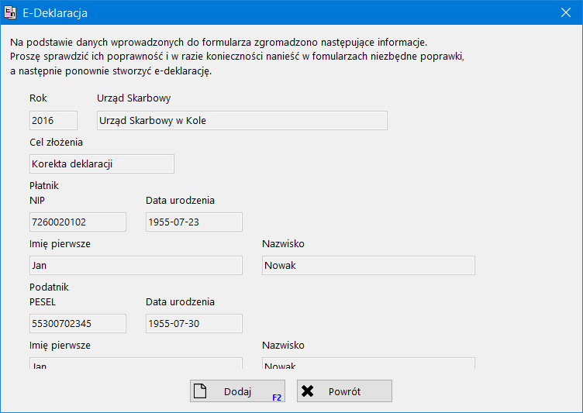This screenshot has width=583, height=413.
Task: Select the birth date field showing 1955-07-30
Action: [194, 323]
